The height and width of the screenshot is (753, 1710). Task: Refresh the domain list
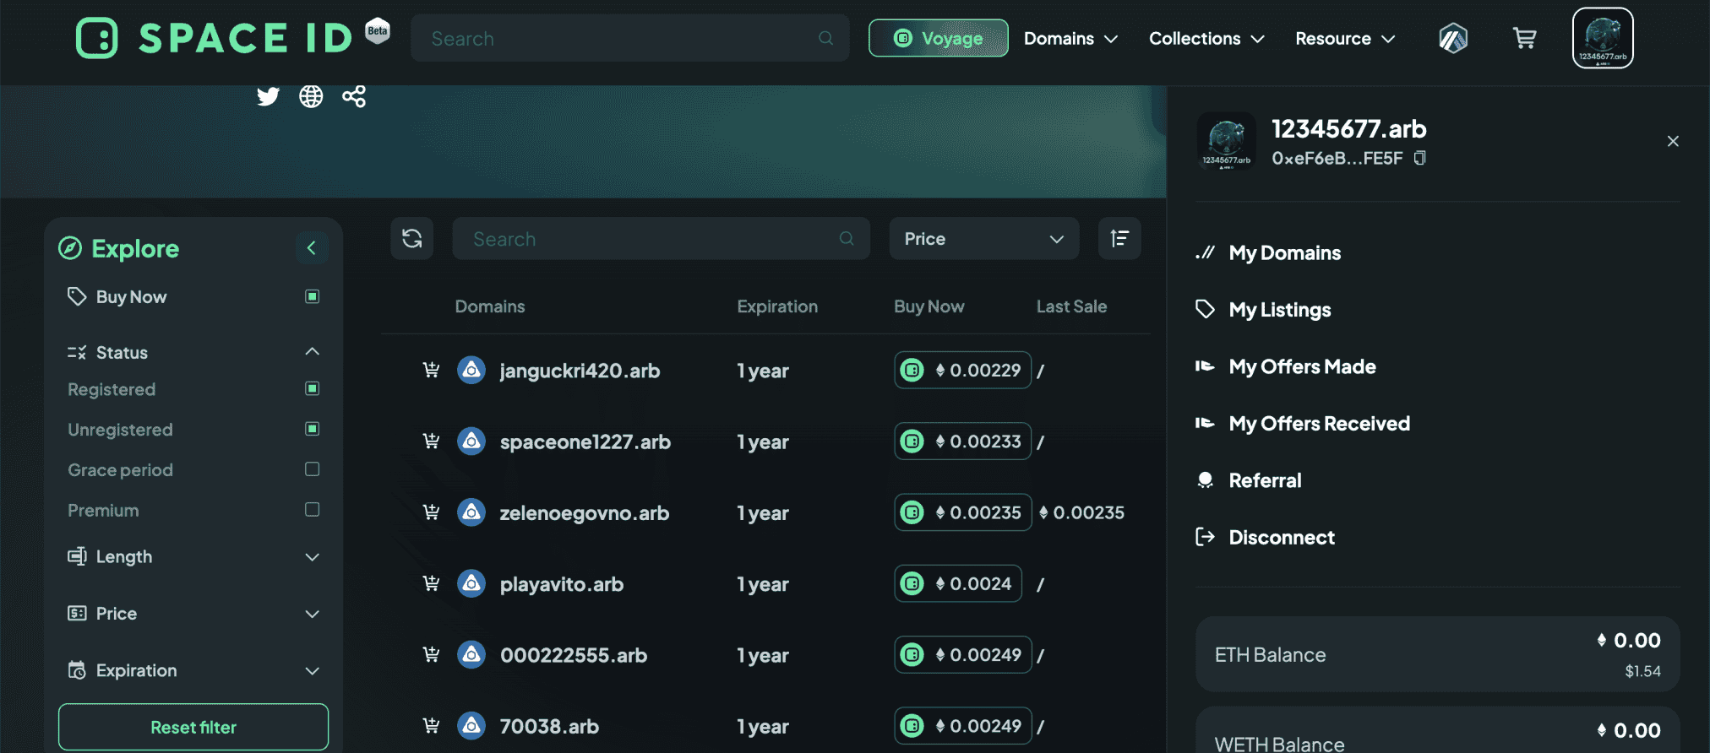tap(412, 239)
